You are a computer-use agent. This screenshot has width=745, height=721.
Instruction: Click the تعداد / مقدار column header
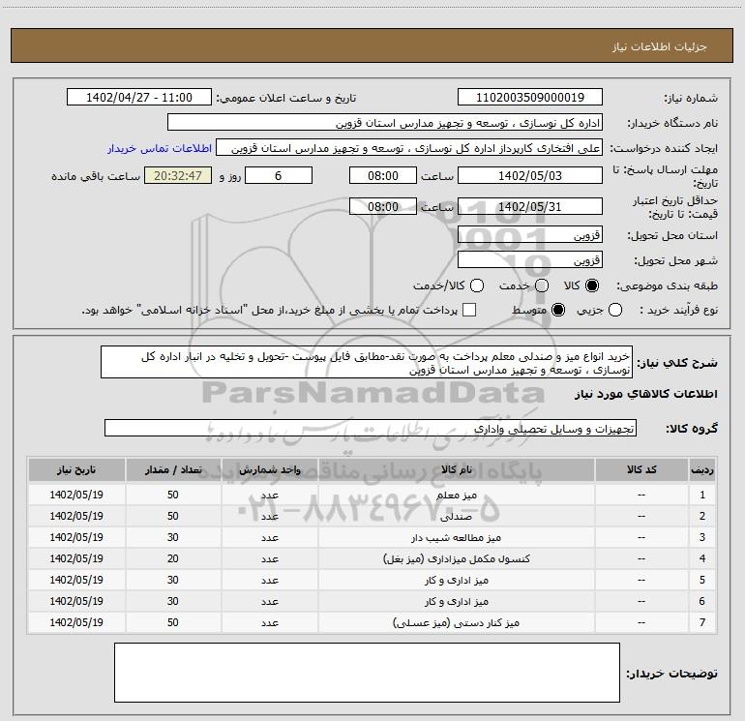point(173,469)
